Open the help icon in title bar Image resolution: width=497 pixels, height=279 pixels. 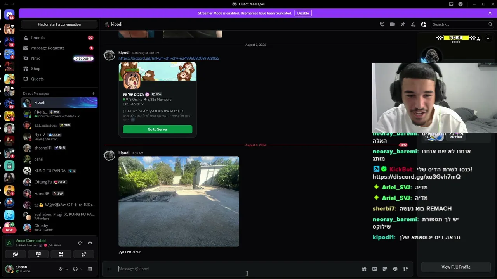click(461, 4)
